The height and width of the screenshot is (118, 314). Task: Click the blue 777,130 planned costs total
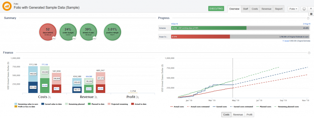45,65
